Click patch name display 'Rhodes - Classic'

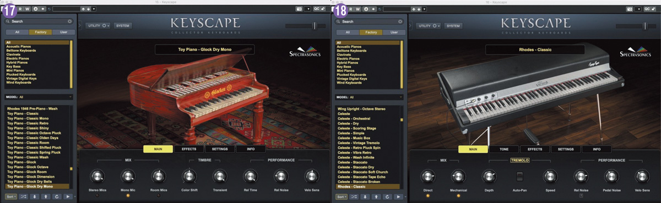[535, 50]
